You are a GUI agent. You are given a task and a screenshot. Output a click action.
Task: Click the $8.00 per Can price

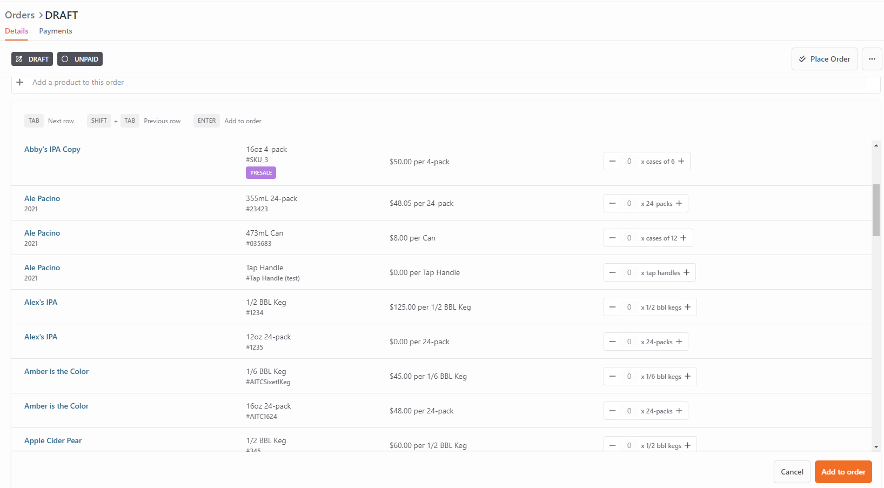tap(412, 238)
